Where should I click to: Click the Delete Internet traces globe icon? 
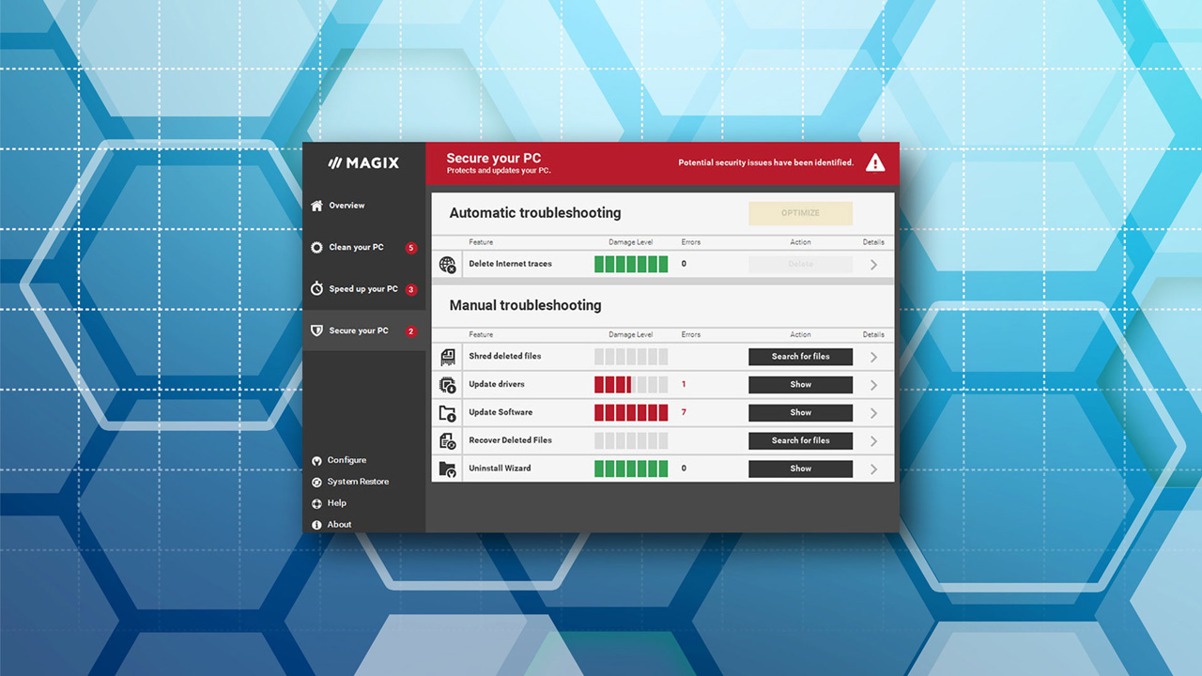tap(448, 265)
